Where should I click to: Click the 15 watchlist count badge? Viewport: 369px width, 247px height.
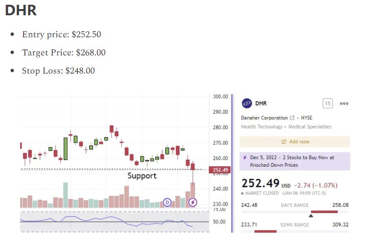coord(328,104)
